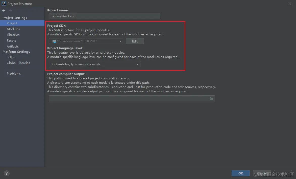Click the Cancel button
The height and width of the screenshot is (179, 296).
click(262, 173)
